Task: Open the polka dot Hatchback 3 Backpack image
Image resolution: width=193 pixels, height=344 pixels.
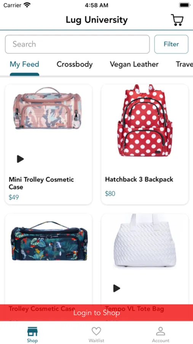Action: 145,120
